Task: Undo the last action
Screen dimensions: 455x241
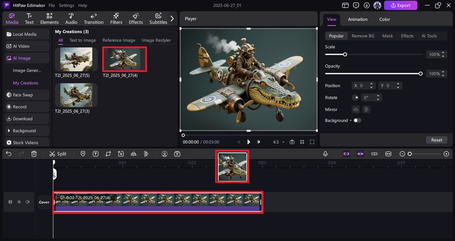Action: pos(9,154)
